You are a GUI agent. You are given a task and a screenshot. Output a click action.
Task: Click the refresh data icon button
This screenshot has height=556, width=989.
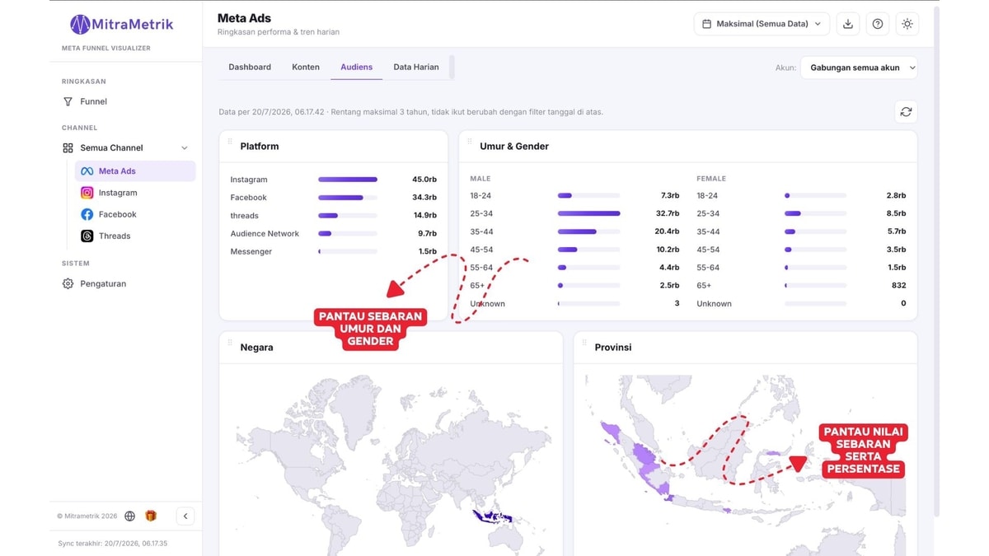point(906,112)
